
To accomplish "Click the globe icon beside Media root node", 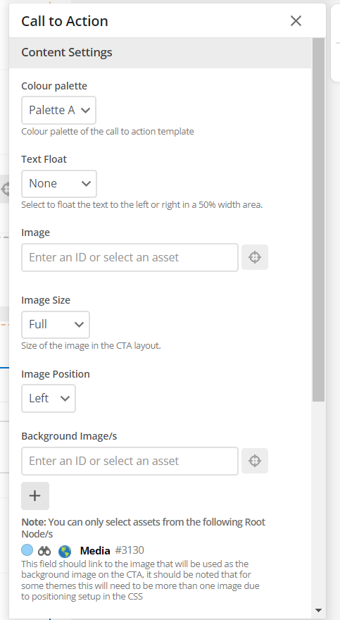I will tap(65, 551).
